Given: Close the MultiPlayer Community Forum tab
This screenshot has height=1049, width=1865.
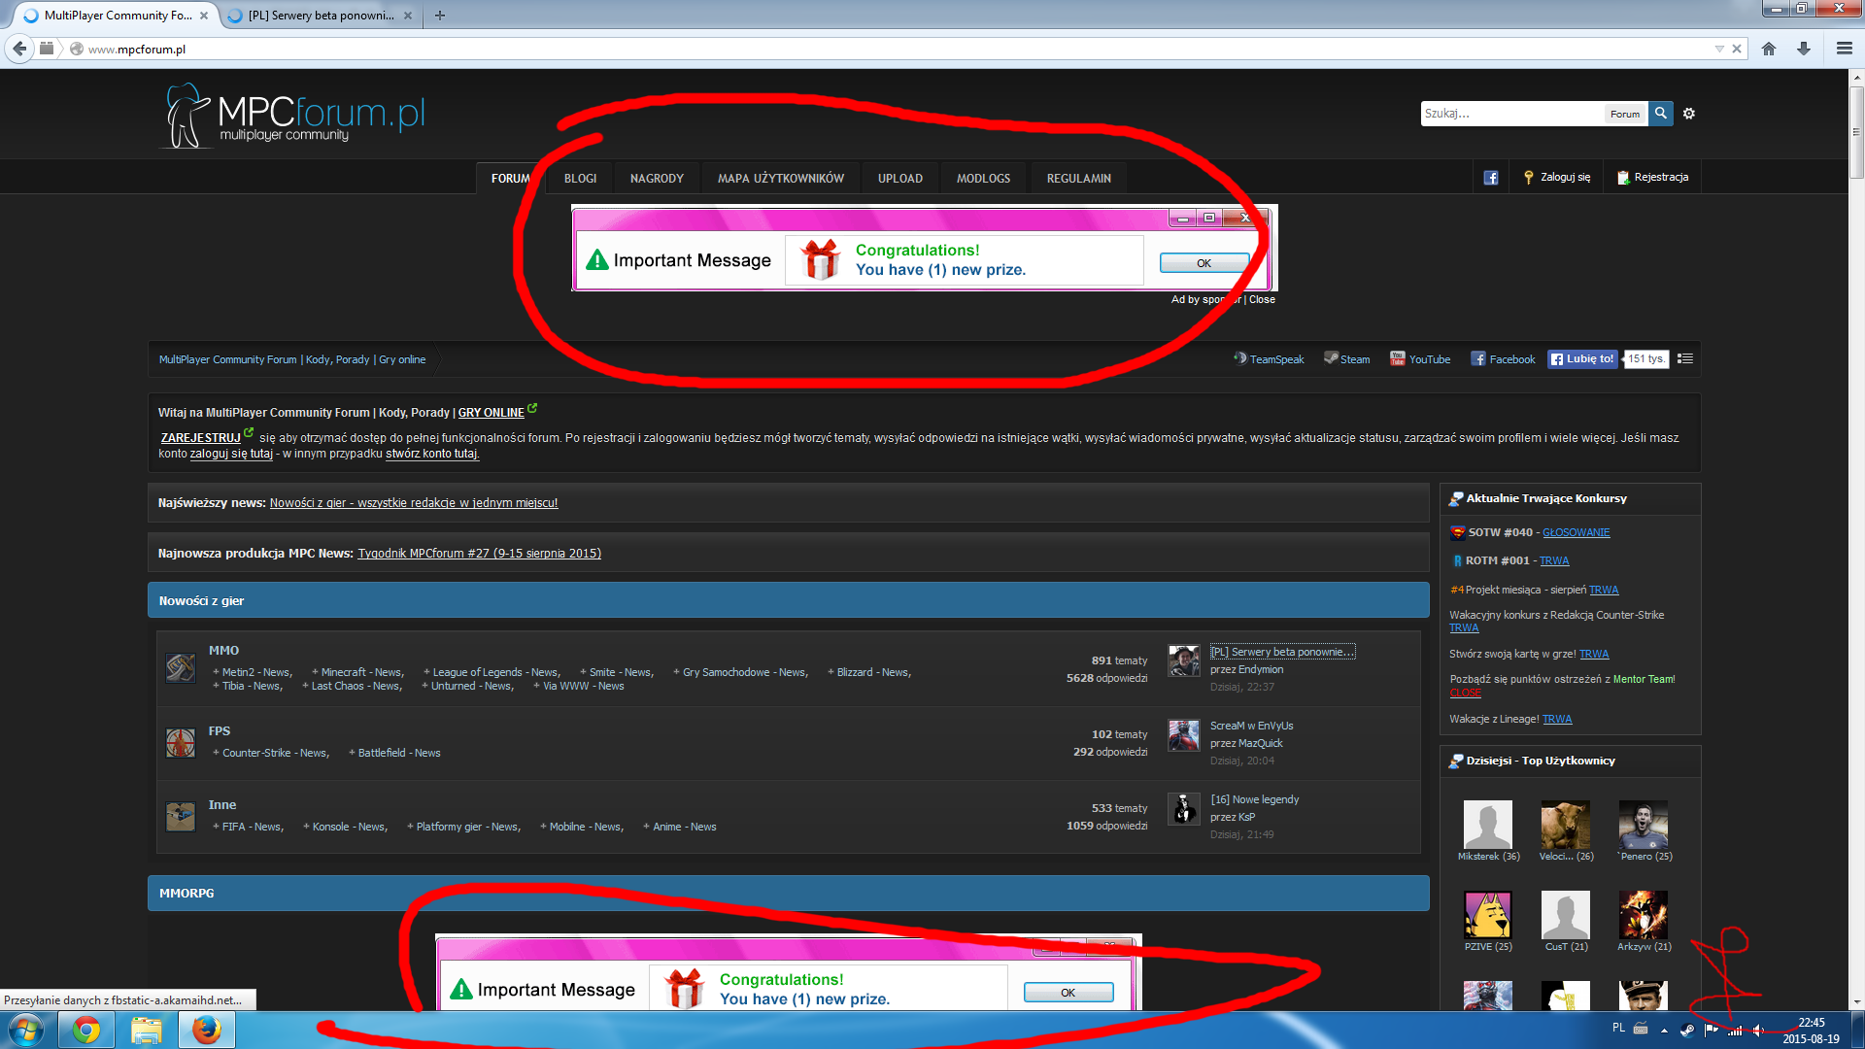Looking at the screenshot, I should coord(204,16).
